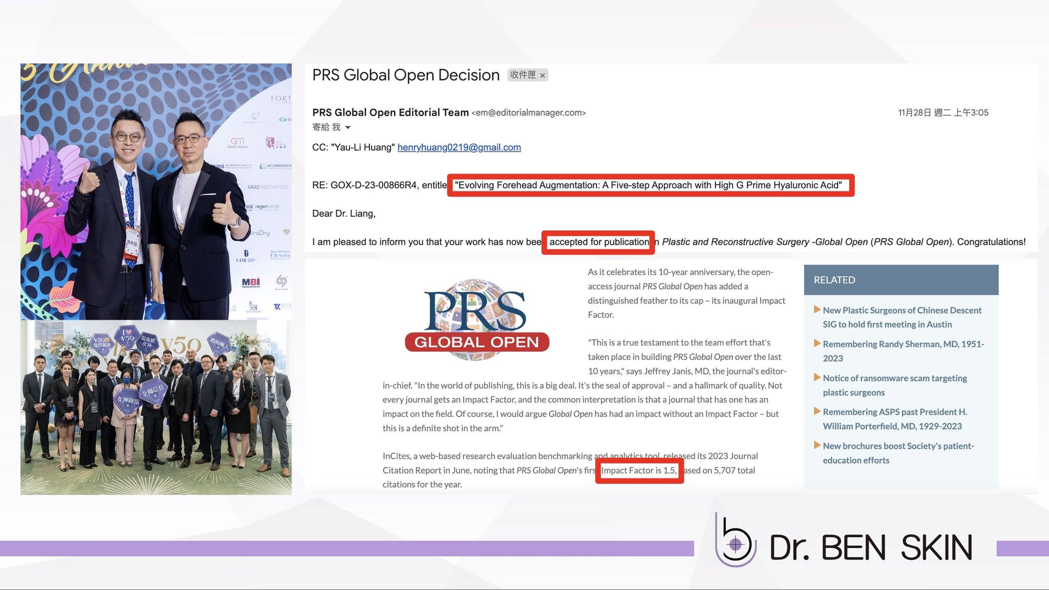Click the sender address em@editorialmanager.com
Image resolution: width=1049 pixels, height=590 pixels.
pos(529,113)
